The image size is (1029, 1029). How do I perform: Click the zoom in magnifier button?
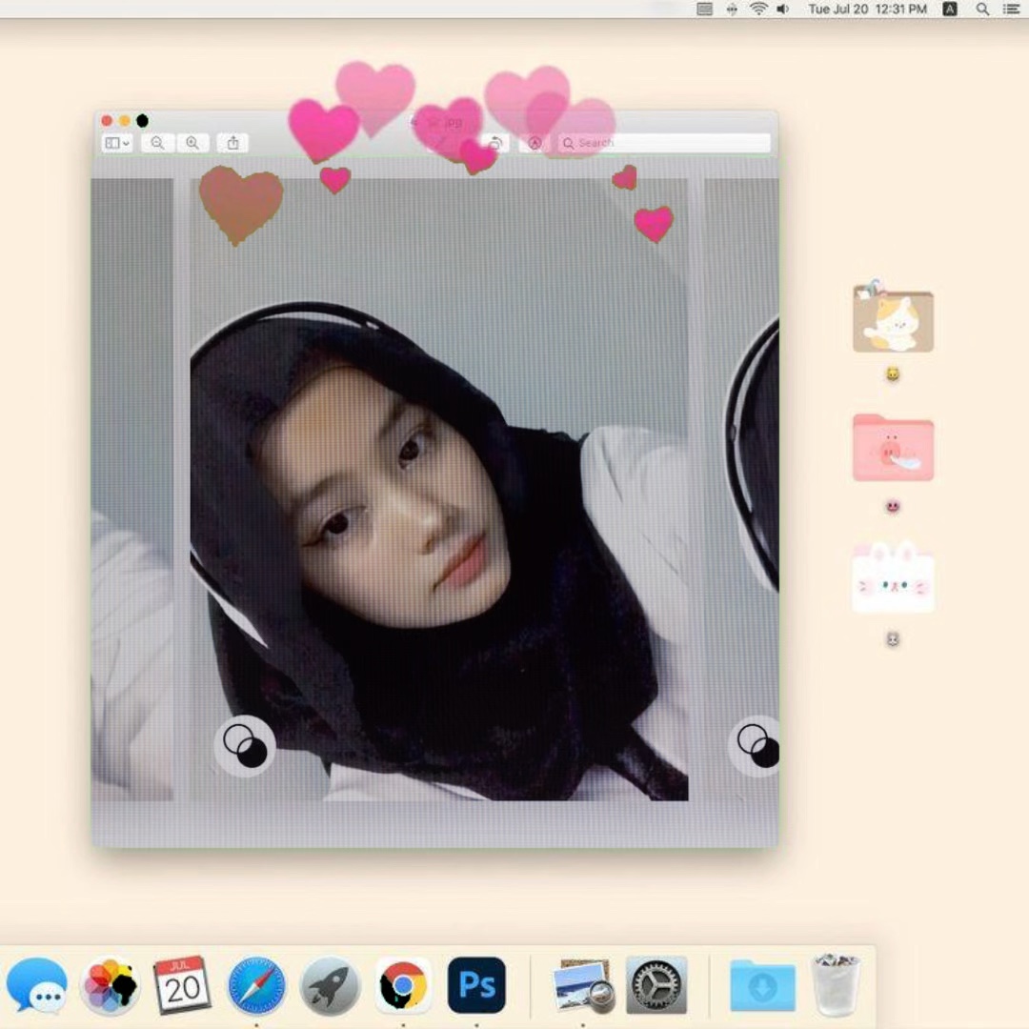192,143
